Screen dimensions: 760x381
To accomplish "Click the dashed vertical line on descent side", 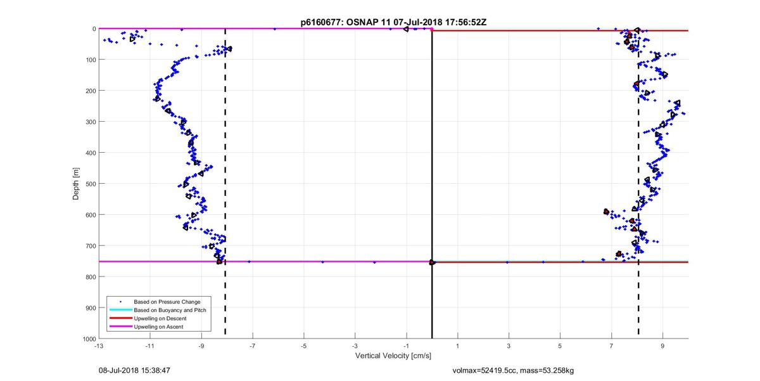I will [x=638, y=184].
